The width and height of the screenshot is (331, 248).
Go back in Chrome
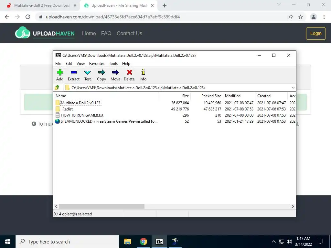pyautogui.click(x=7, y=17)
